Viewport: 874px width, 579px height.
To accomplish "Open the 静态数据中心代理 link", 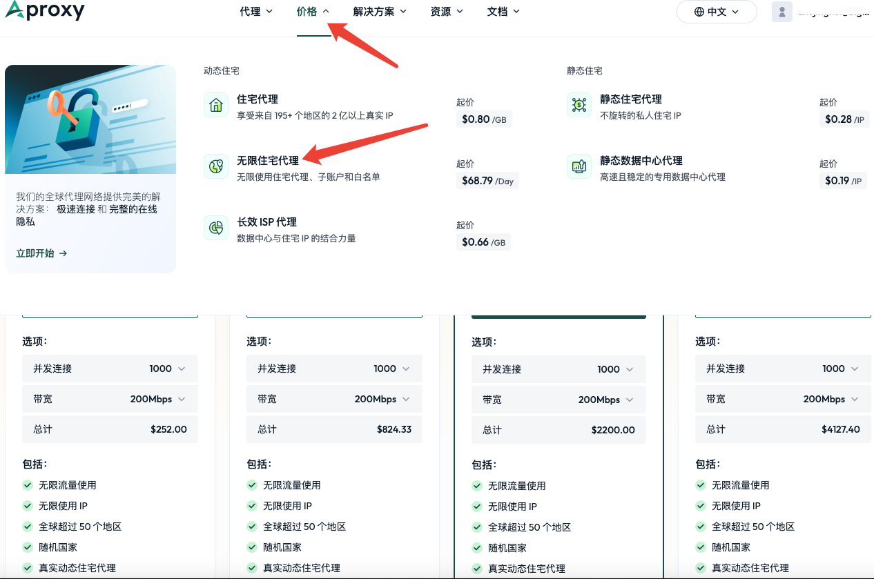I will click(641, 160).
